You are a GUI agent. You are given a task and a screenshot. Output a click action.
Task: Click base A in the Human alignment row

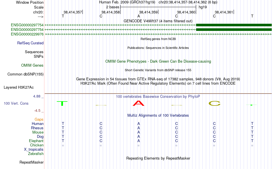(139, 124)
